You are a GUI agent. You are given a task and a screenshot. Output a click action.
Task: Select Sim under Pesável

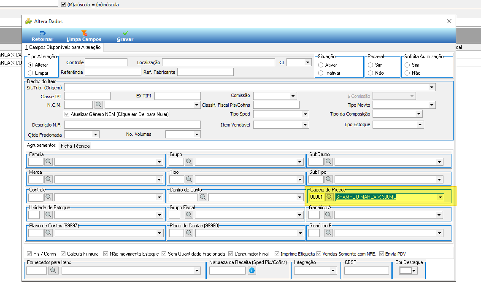pyautogui.click(x=370, y=65)
